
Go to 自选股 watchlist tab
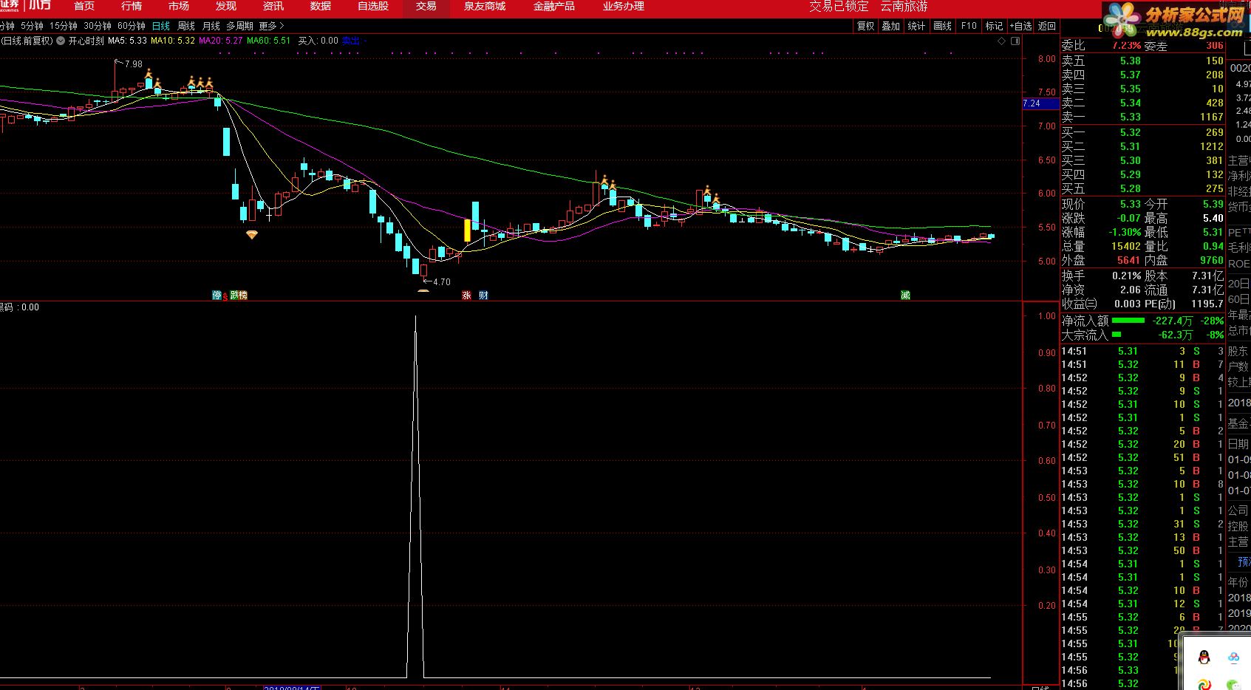point(373,6)
